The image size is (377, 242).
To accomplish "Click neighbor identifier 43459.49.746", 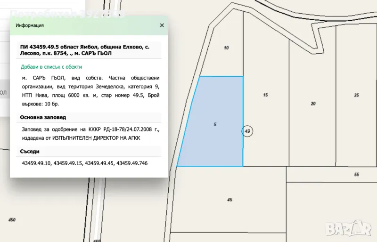I will (132, 163).
